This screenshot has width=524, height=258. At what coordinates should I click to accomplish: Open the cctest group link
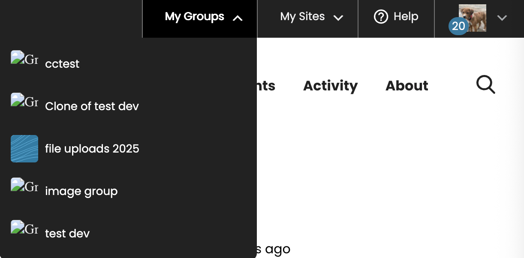coord(62,64)
